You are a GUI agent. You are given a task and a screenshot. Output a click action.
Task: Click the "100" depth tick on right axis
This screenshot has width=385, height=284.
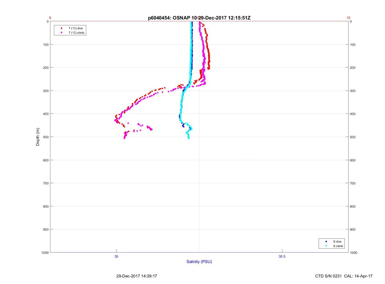tap(353, 45)
